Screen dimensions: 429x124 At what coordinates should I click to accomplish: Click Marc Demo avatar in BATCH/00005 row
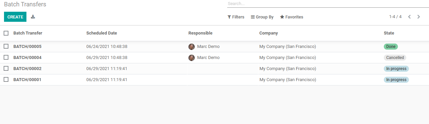pos(191,47)
